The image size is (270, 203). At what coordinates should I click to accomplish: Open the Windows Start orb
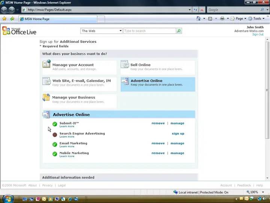(x=8, y=199)
